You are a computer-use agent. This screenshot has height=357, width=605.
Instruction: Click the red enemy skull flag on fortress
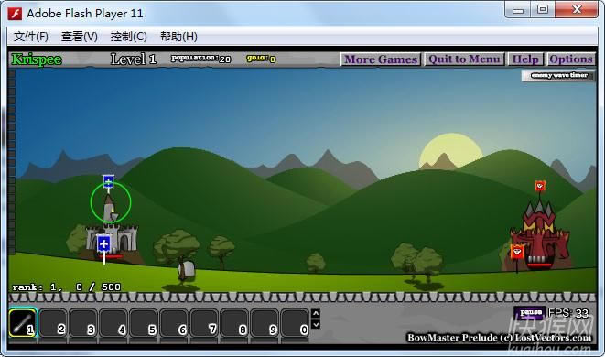coord(540,186)
